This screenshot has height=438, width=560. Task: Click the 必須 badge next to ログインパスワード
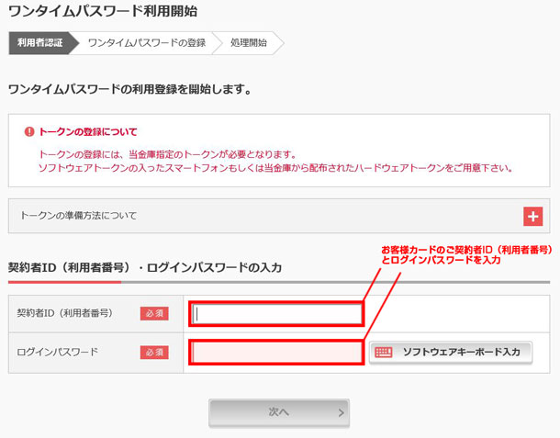coord(154,353)
